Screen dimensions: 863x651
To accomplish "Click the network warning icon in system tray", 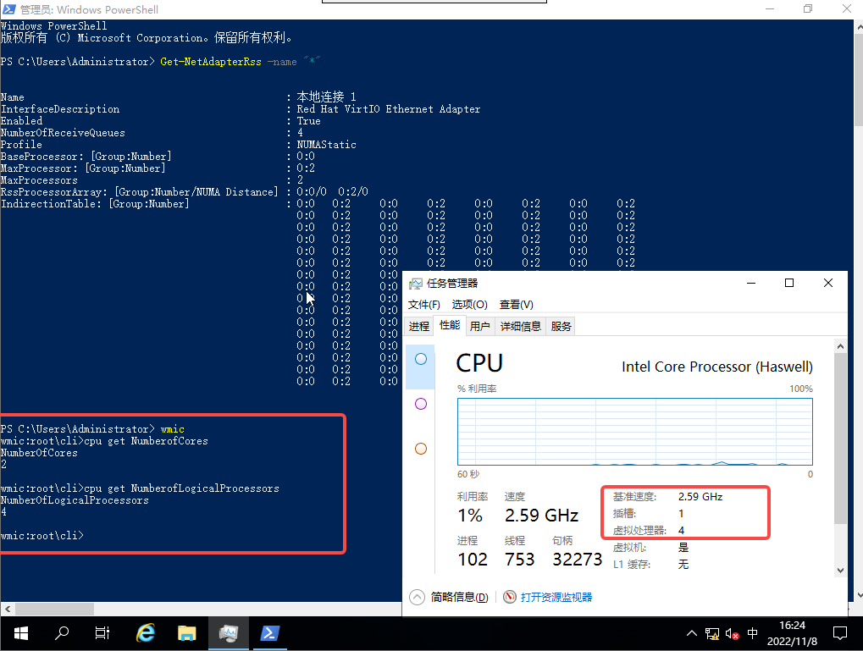I will 711,632.
